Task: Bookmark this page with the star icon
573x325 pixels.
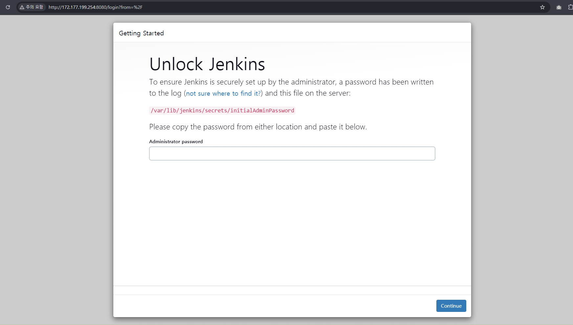Action: tap(542, 7)
